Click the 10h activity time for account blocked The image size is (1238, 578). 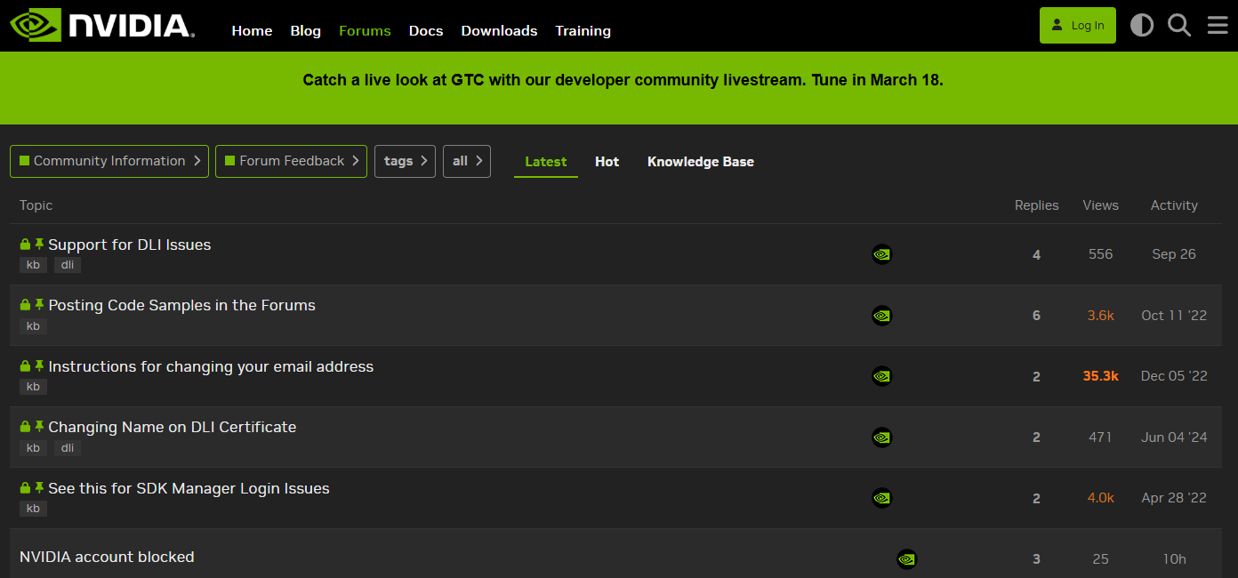1174,559
